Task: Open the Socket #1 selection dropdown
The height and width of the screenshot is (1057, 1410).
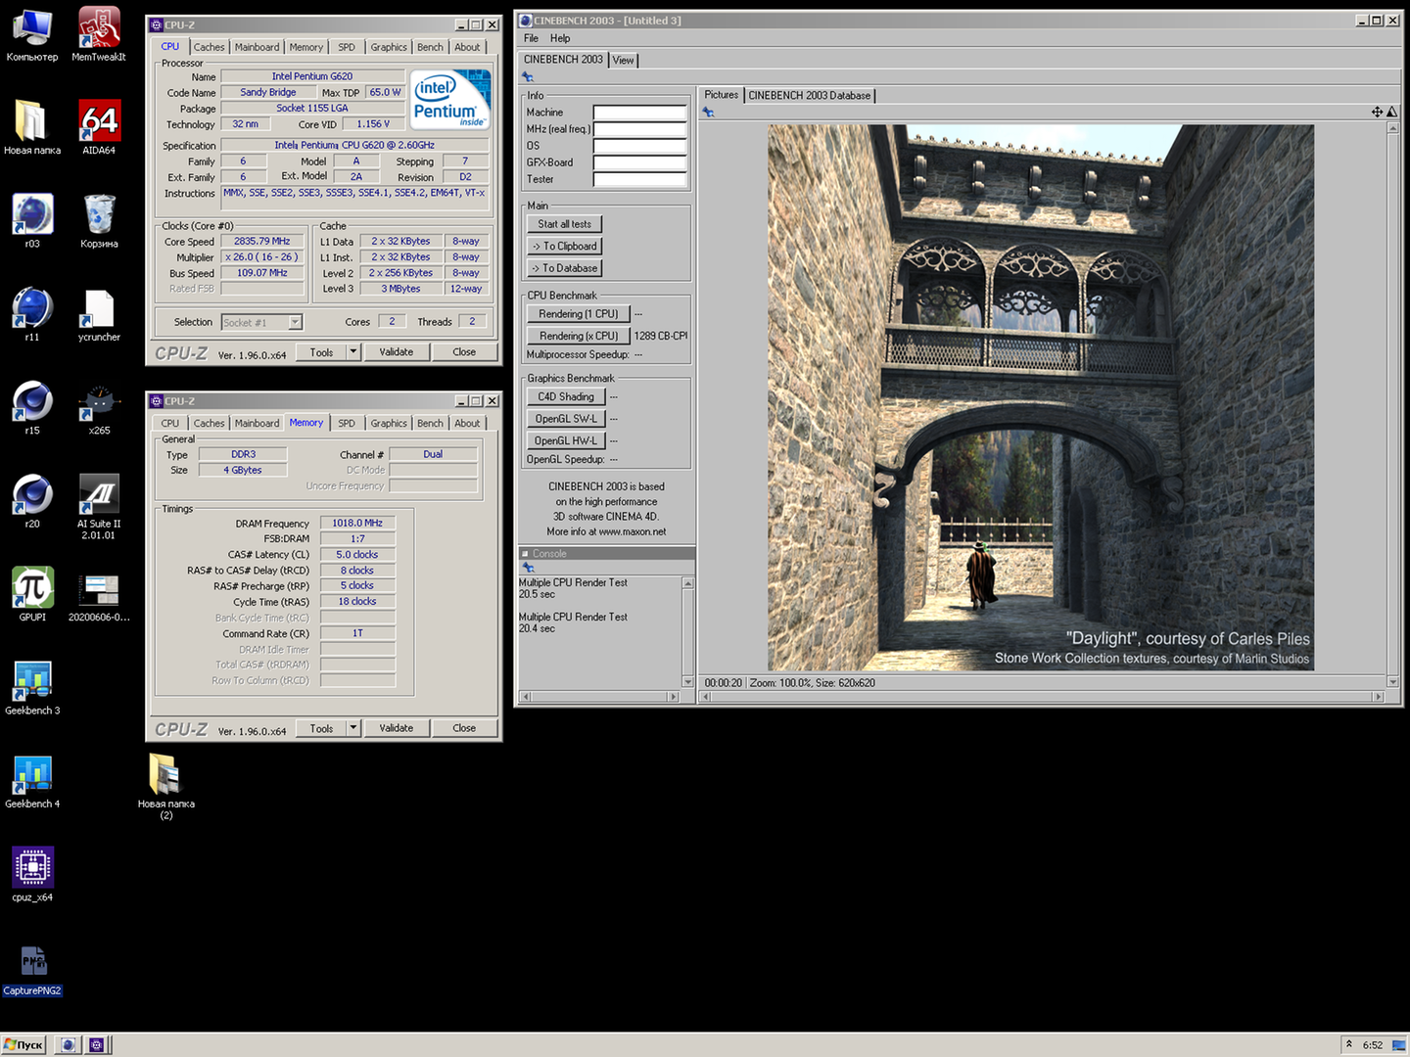Action: click(295, 322)
